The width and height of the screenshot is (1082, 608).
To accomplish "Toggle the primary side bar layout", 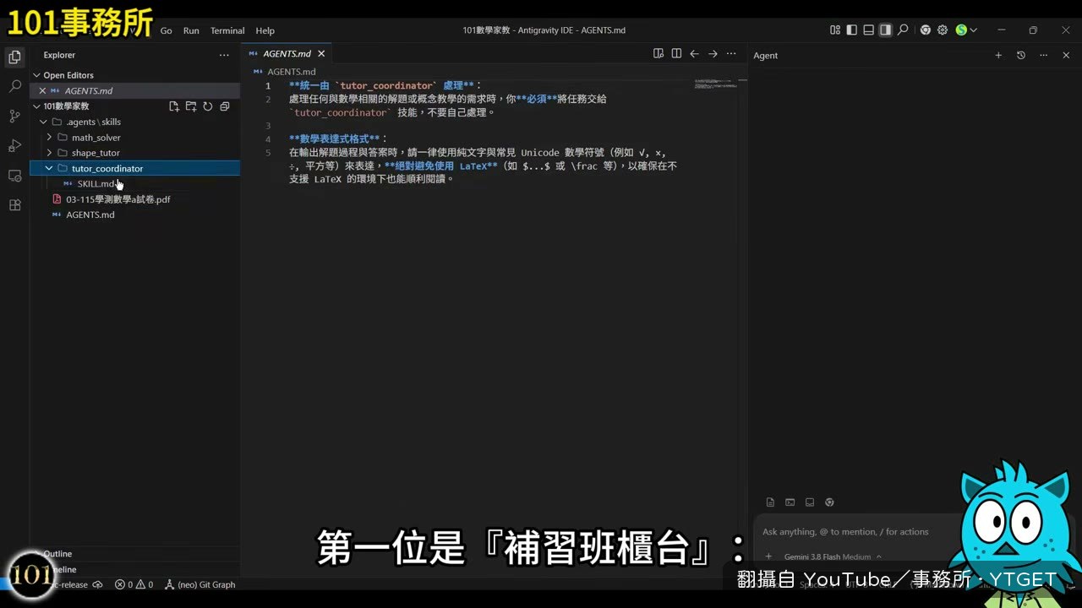I will [x=852, y=30].
